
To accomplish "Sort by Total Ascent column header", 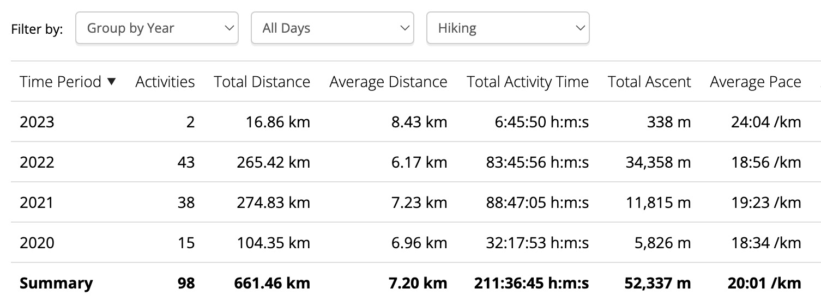I will [649, 82].
